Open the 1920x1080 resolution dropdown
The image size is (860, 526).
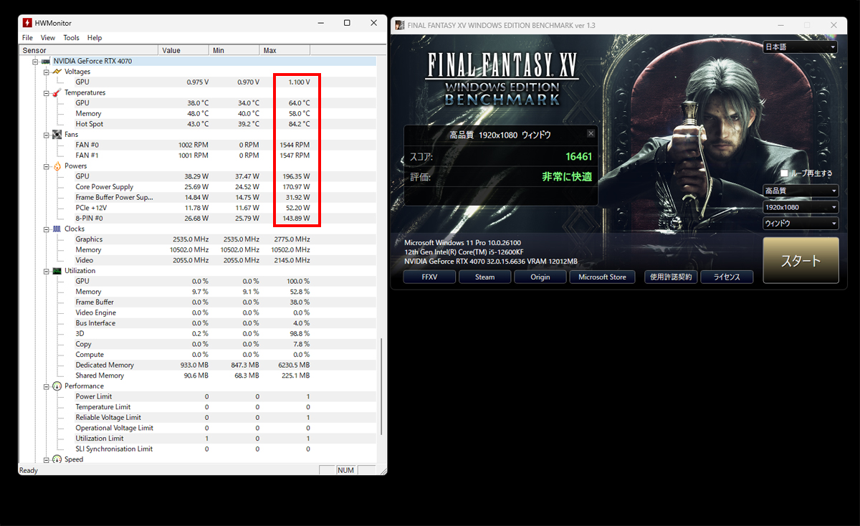click(800, 207)
